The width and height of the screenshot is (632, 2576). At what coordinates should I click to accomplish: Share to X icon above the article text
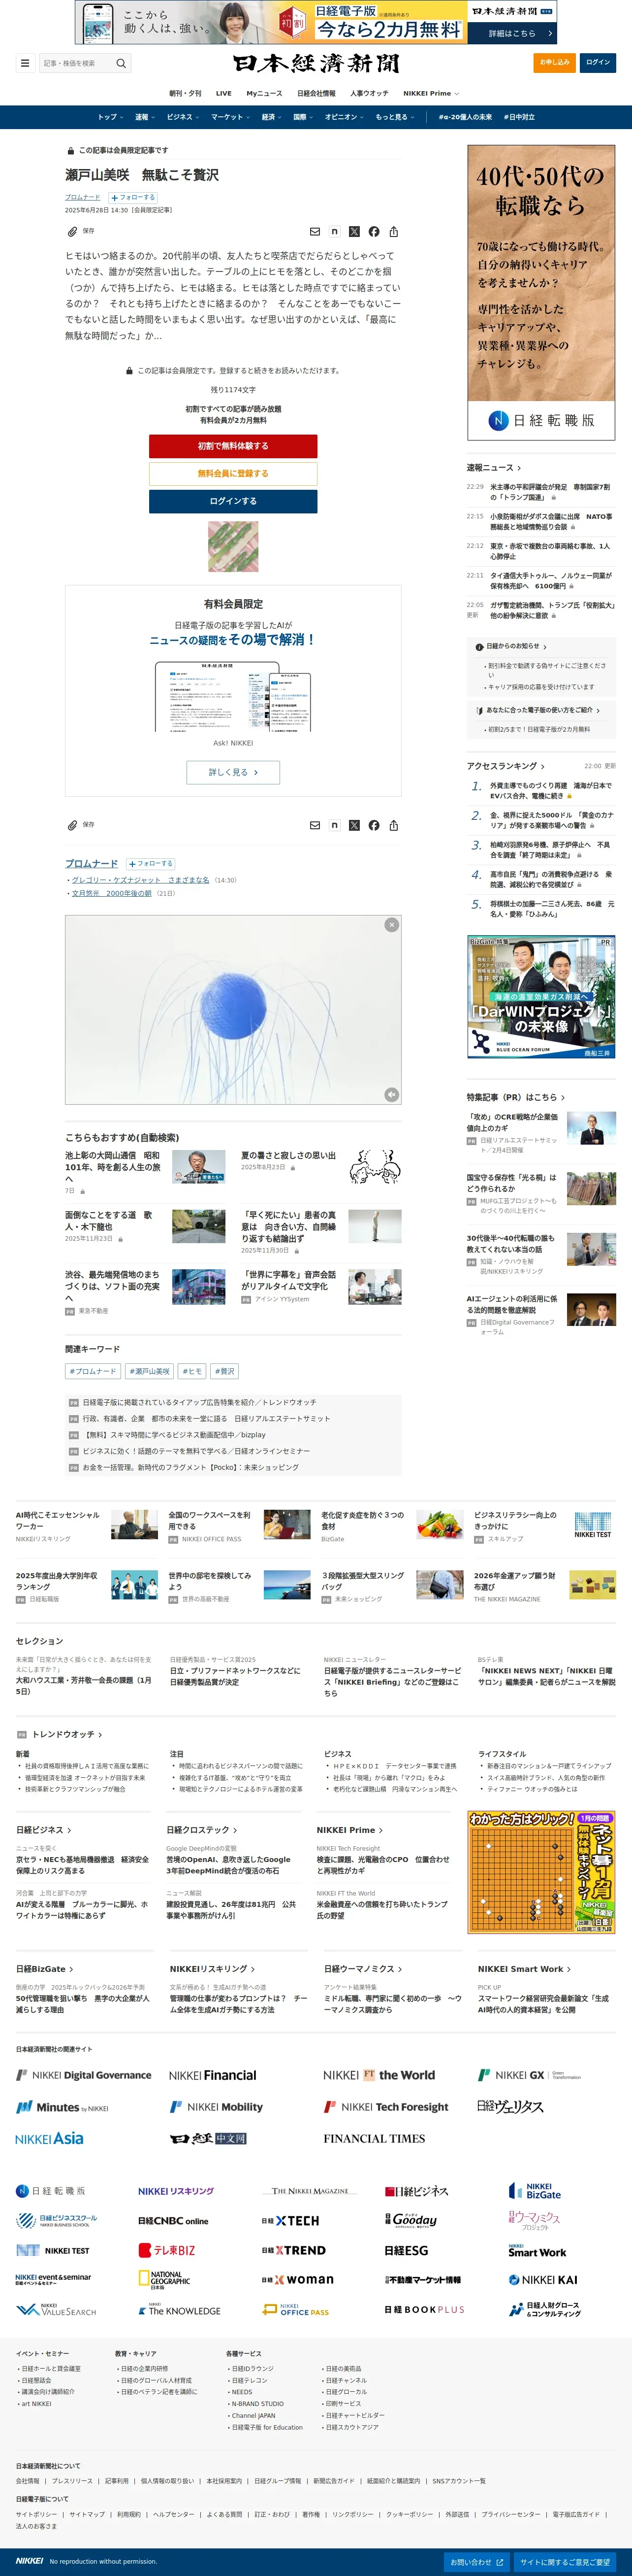click(354, 232)
